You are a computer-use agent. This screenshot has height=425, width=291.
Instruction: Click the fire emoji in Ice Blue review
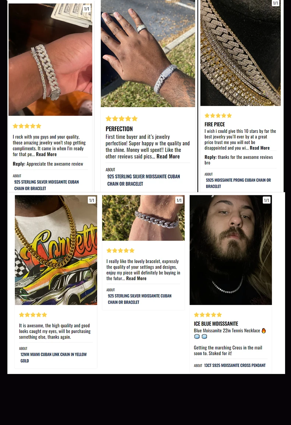pyautogui.click(x=264, y=331)
